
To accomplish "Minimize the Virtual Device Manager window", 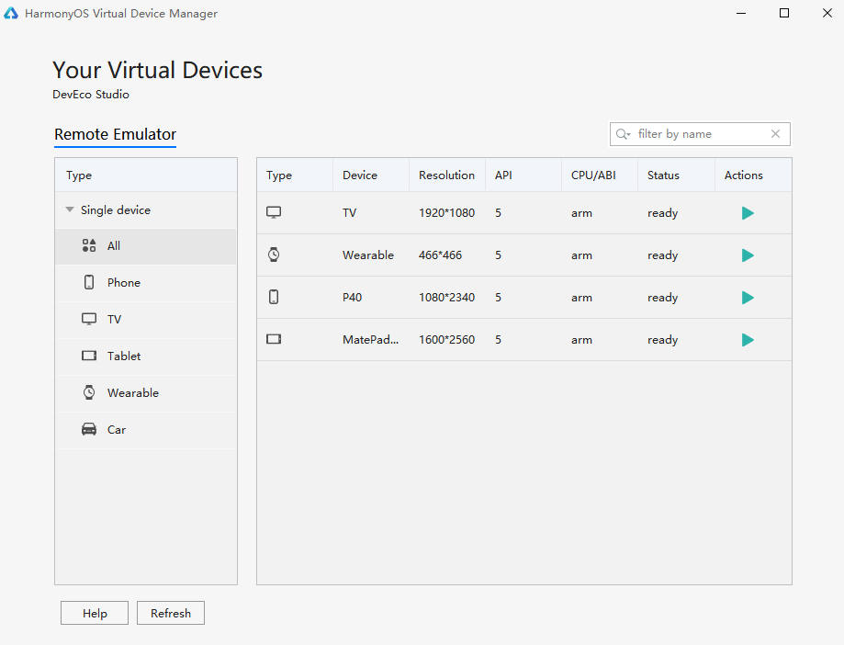I will [741, 13].
